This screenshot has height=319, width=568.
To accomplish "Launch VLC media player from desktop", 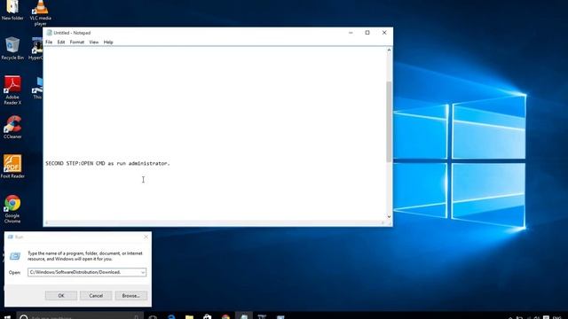I will (x=40, y=12).
